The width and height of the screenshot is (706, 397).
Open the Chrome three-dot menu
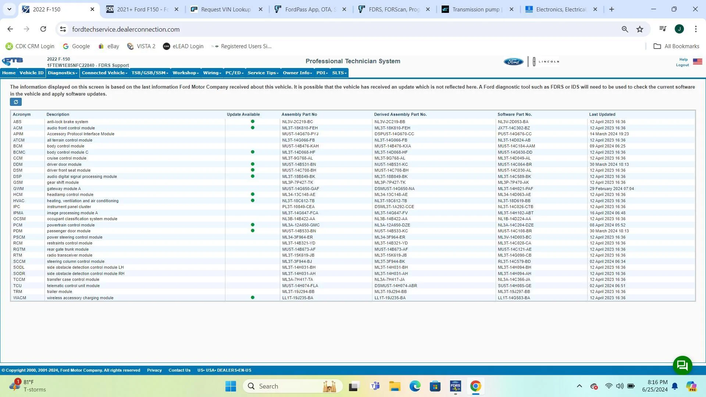click(x=696, y=29)
